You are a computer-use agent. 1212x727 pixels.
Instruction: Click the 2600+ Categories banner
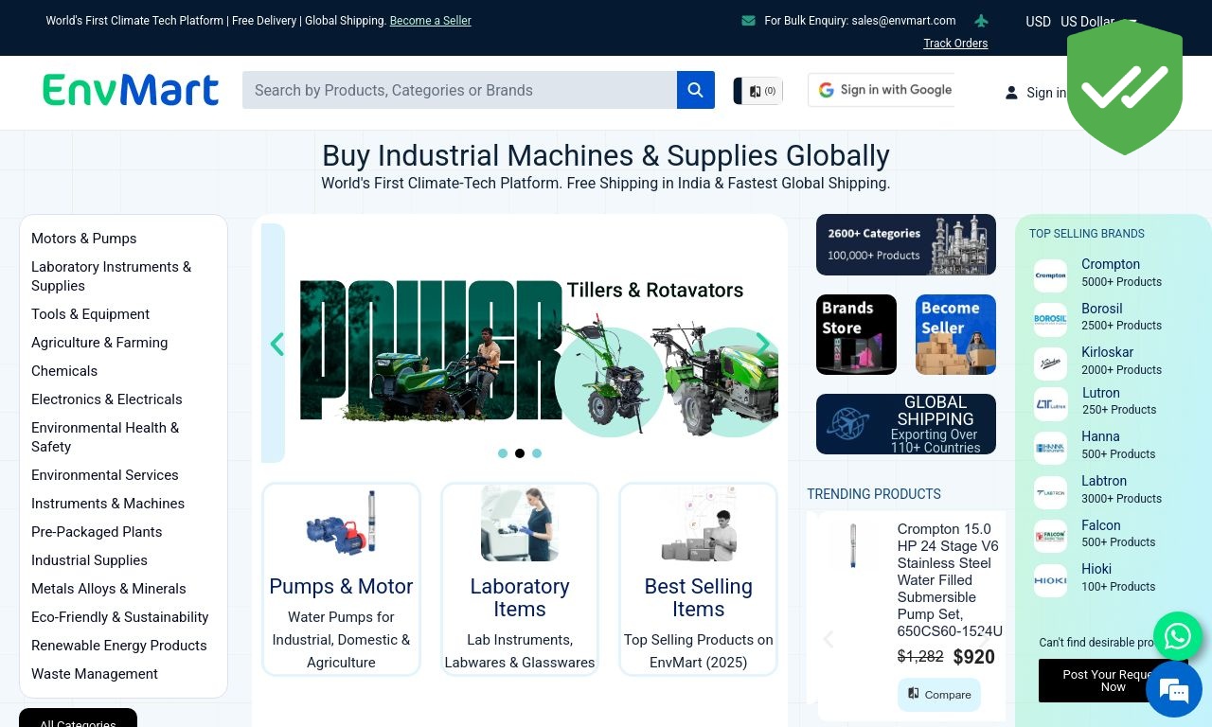[906, 244]
